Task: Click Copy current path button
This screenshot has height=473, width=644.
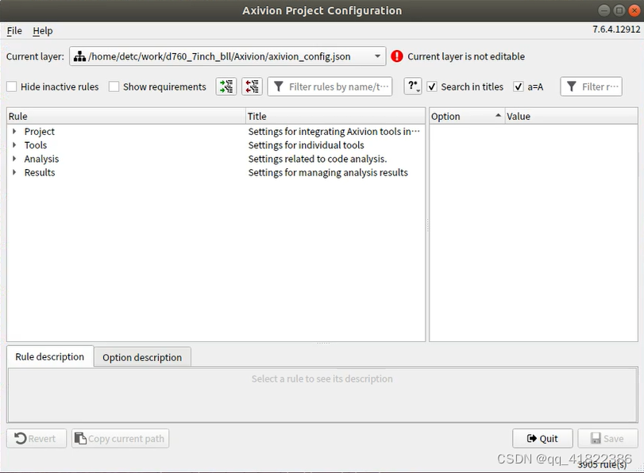Action: click(121, 439)
